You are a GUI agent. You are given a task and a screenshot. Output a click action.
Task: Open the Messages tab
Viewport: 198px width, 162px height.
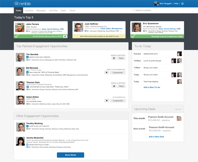(41, 10)
